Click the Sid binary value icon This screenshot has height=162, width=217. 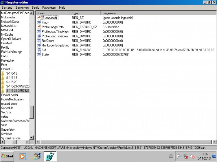(39, 50)
